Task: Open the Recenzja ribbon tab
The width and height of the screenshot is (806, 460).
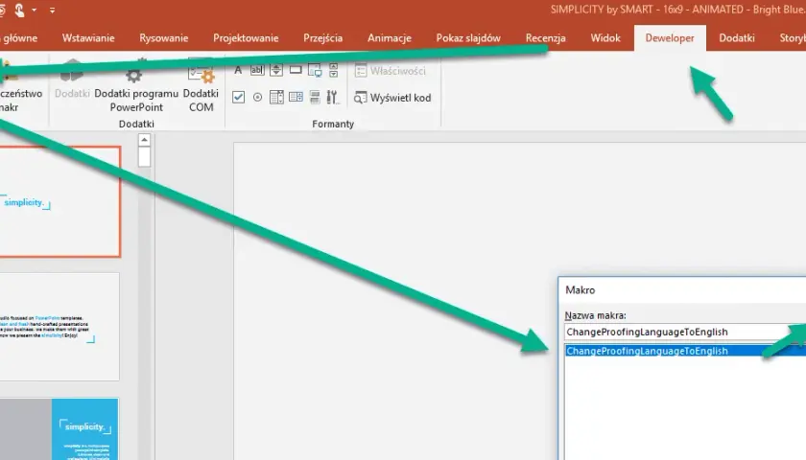Action: point(545,38)
